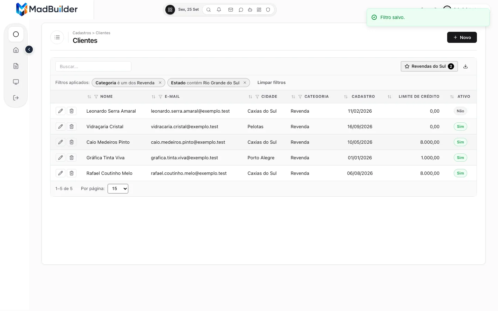The image size is (498, 311).
Task: Open the Revendas do Sul saved filter
Action: pyautogui.click(x=429, y=66)
